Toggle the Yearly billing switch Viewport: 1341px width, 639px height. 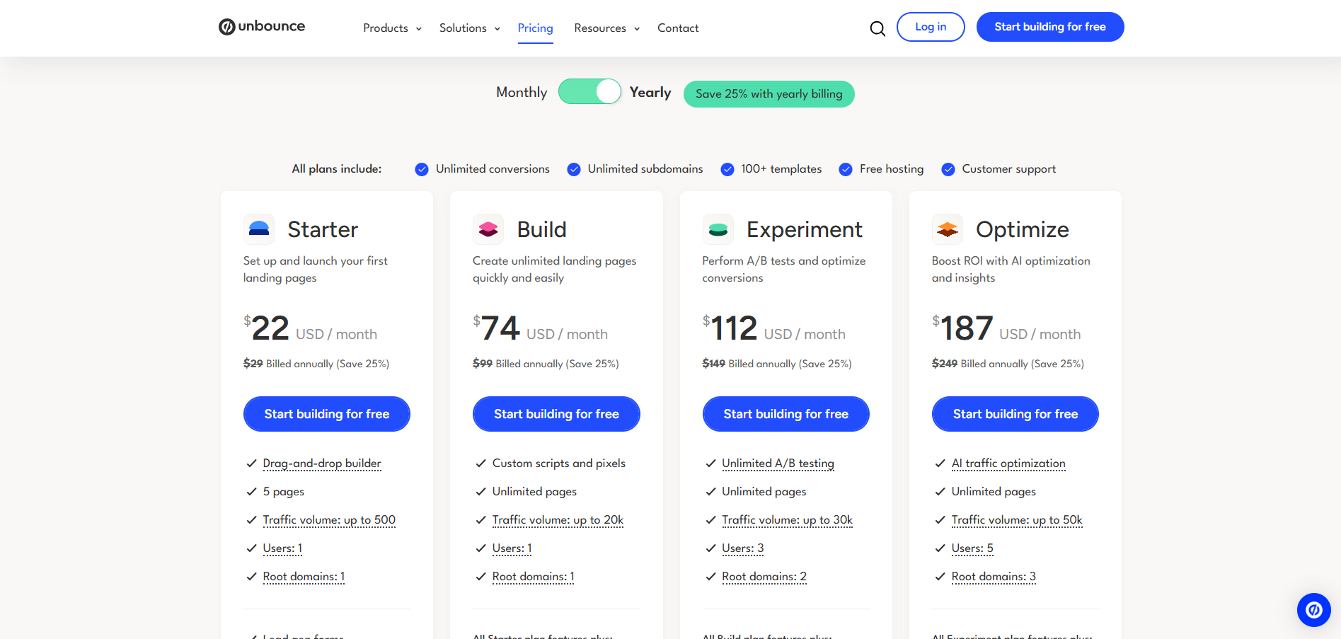[x=589, y=91]
